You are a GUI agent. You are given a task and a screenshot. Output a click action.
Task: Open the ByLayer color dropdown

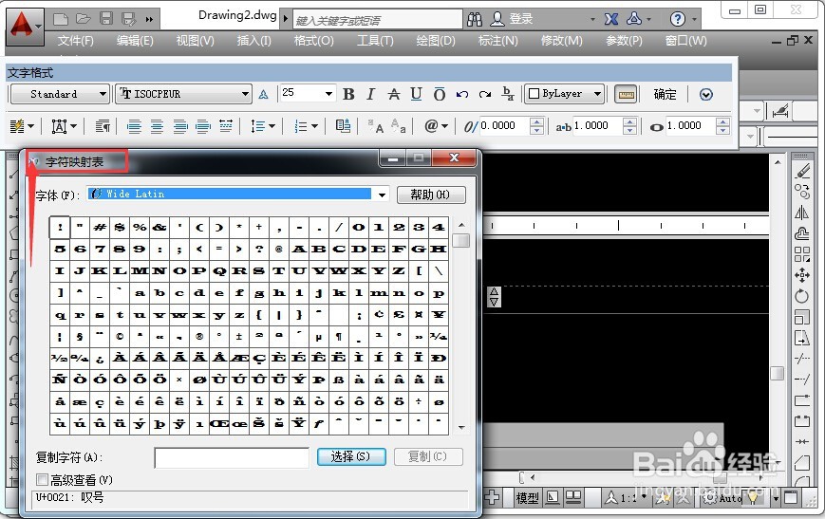[x=597, y=94]
